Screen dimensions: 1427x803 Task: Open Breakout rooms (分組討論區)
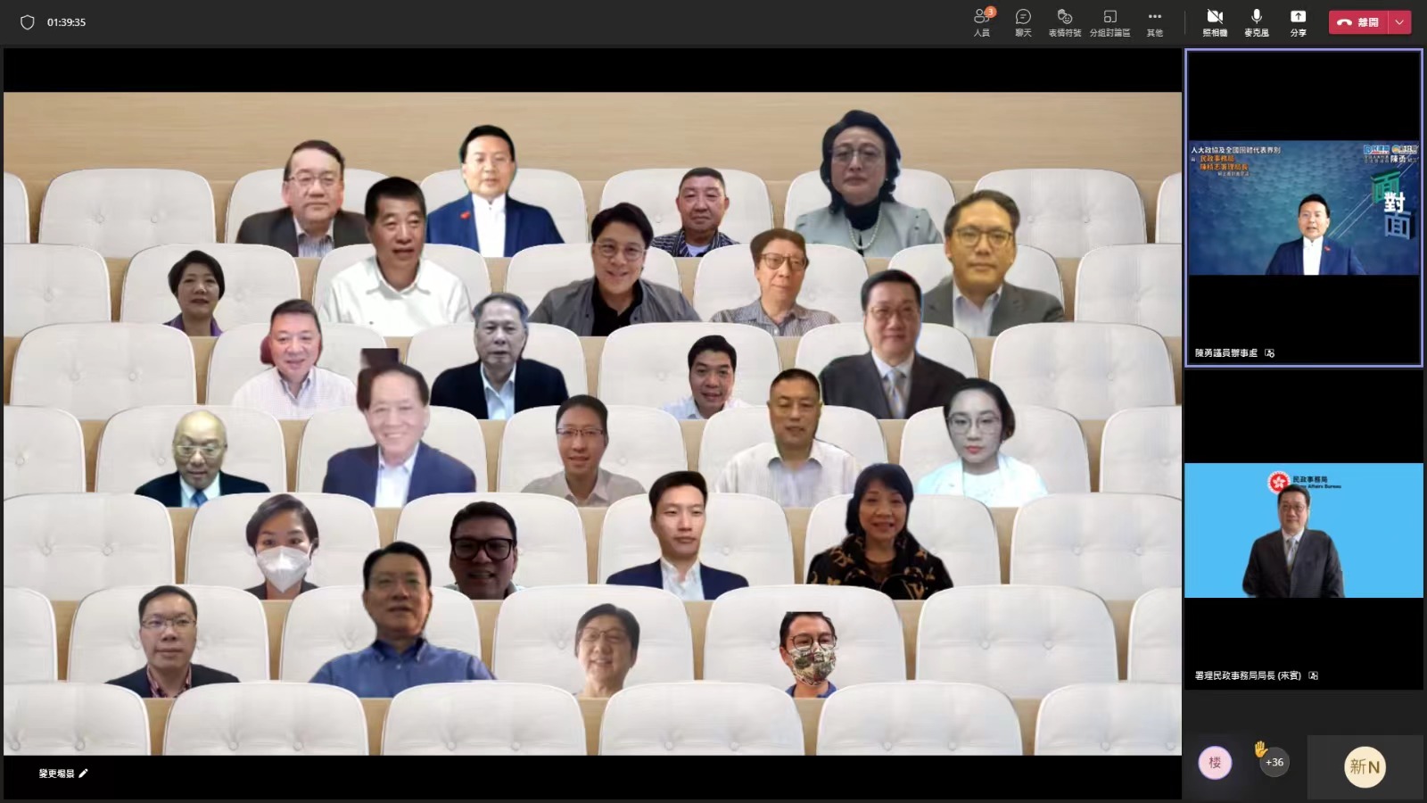pyautogui.click(x=1109, y=21)
